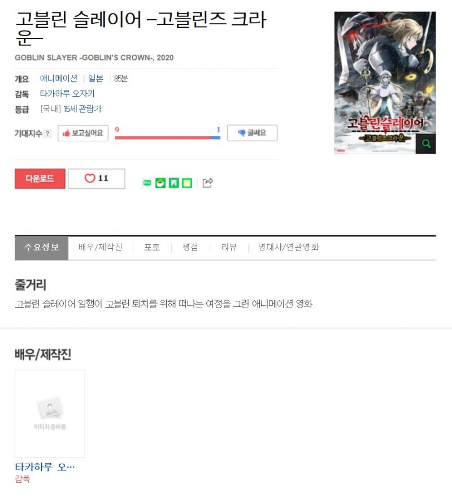Open the 포토 tab
452x497 pixels.
point(152,247)
